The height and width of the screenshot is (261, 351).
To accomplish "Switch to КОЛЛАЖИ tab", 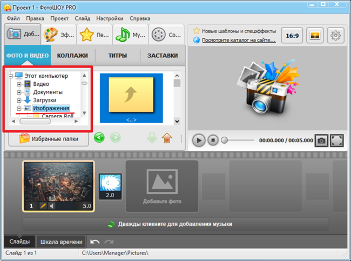I will tap(72, 55).
